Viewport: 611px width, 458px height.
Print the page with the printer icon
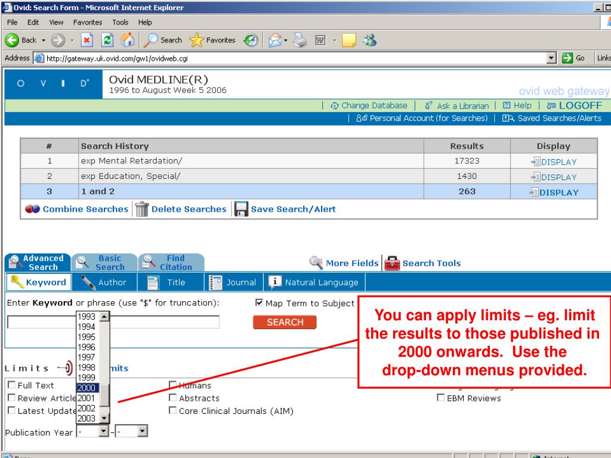click(300, 40)
